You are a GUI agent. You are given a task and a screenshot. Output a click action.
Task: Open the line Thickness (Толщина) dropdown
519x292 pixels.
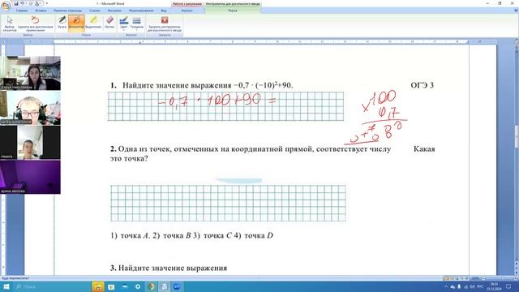(136, 24)
